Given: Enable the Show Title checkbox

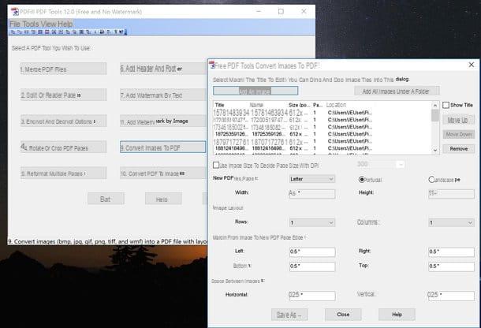Looking at the screenshot, I should [446, 105].
